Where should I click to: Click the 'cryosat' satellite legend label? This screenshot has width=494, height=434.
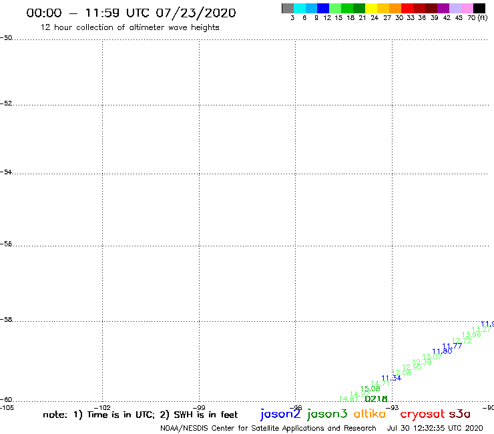tap(423, 415)
